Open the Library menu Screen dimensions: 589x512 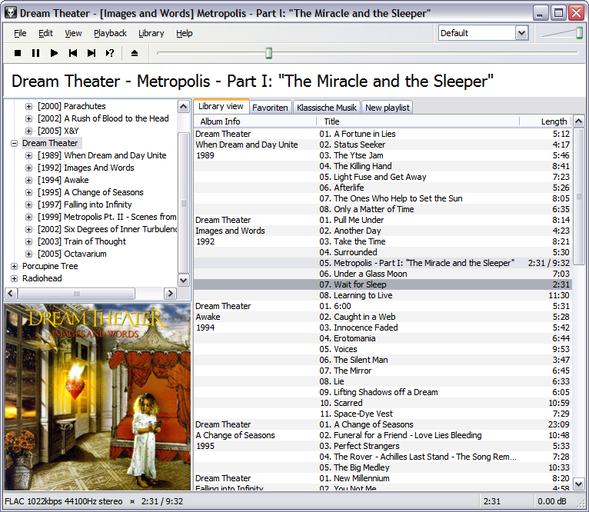(151, 33)
